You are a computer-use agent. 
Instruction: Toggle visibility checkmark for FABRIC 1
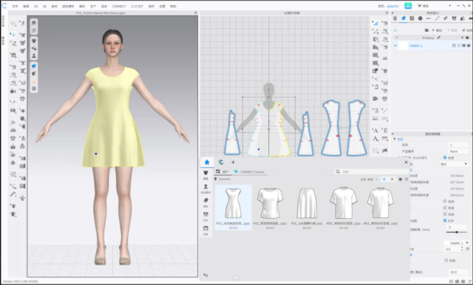395,46
